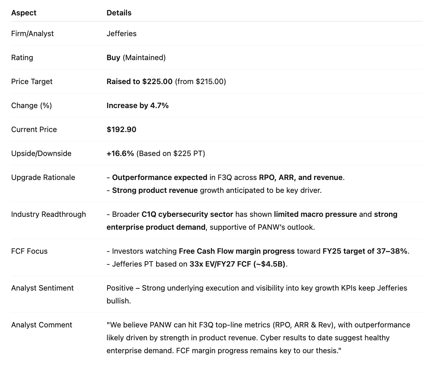Click the Strong product revenue bullet text
431x370 pixels.
155,190
